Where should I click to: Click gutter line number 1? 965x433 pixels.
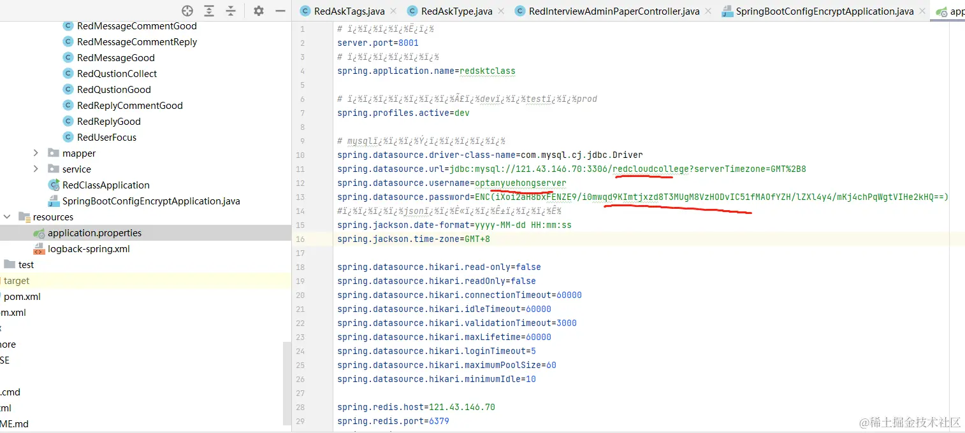tap(302, 29)
